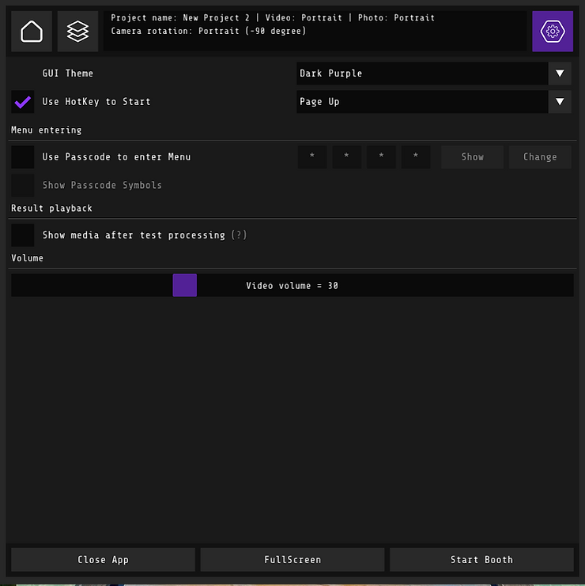Click the first passcode digit field

pos(312,157)
